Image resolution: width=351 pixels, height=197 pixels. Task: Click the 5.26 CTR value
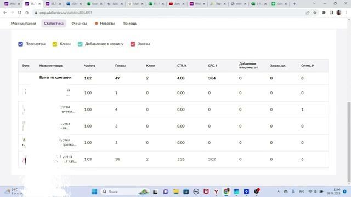[x=180, y=159]
